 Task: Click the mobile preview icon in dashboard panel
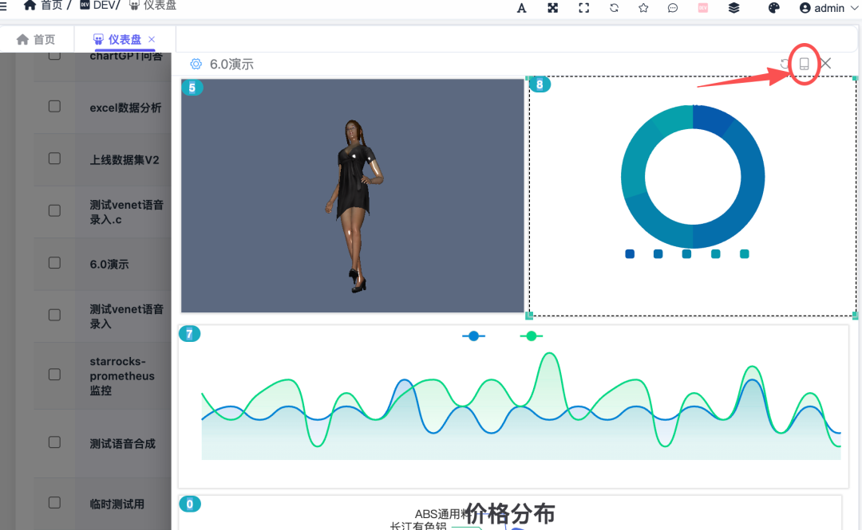805,64
